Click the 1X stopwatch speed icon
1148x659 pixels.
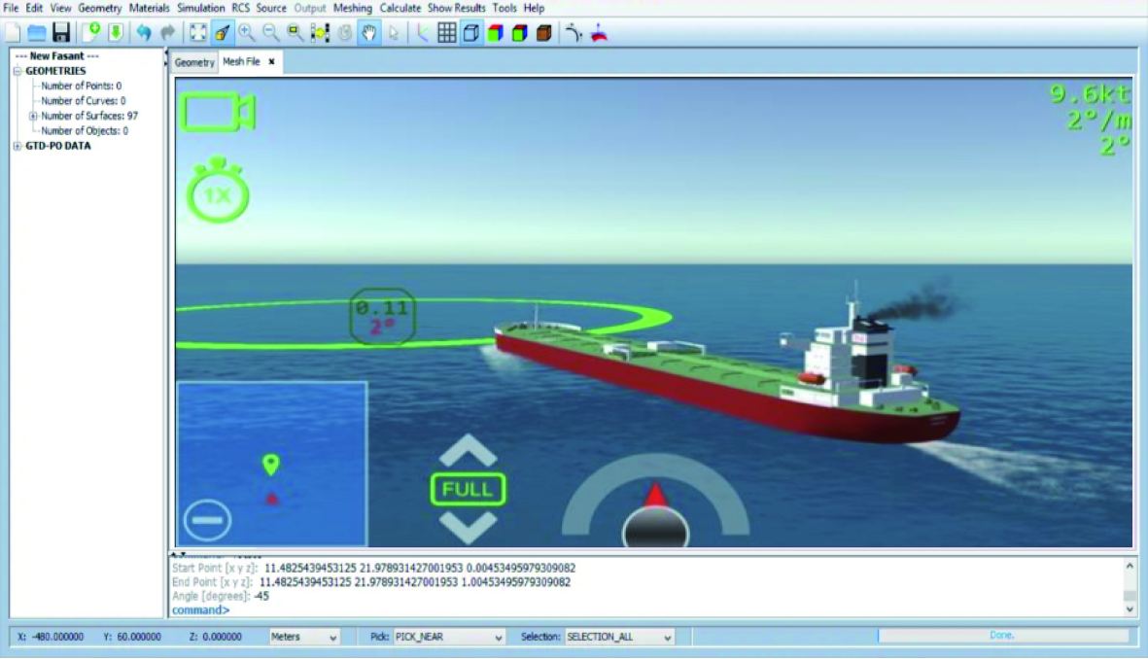tap(218, 192)
